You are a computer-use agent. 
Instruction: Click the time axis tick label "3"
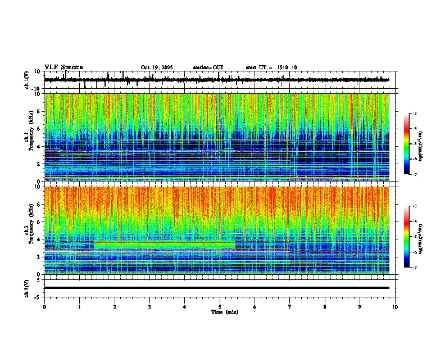tap(149, 307)
